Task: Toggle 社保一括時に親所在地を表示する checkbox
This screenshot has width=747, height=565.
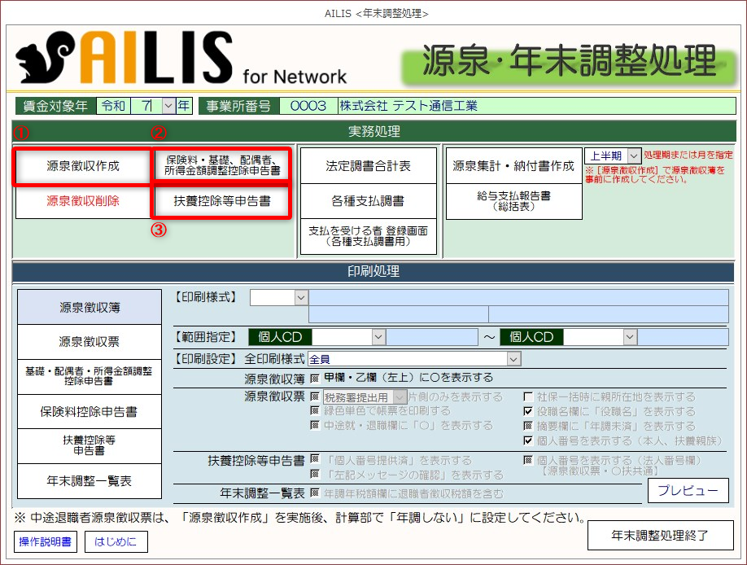Action: 528,397
